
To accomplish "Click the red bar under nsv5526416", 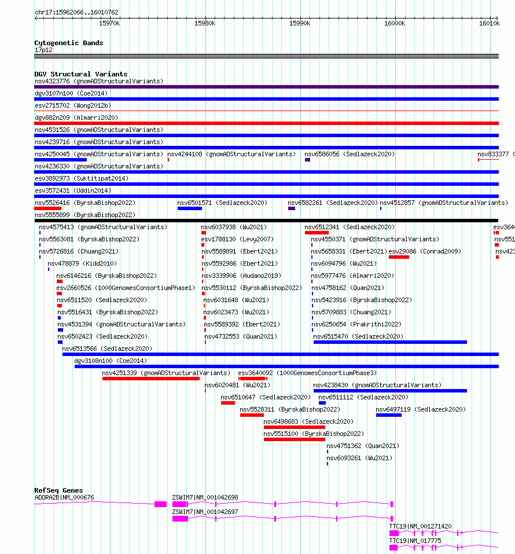I will (47, 209).
